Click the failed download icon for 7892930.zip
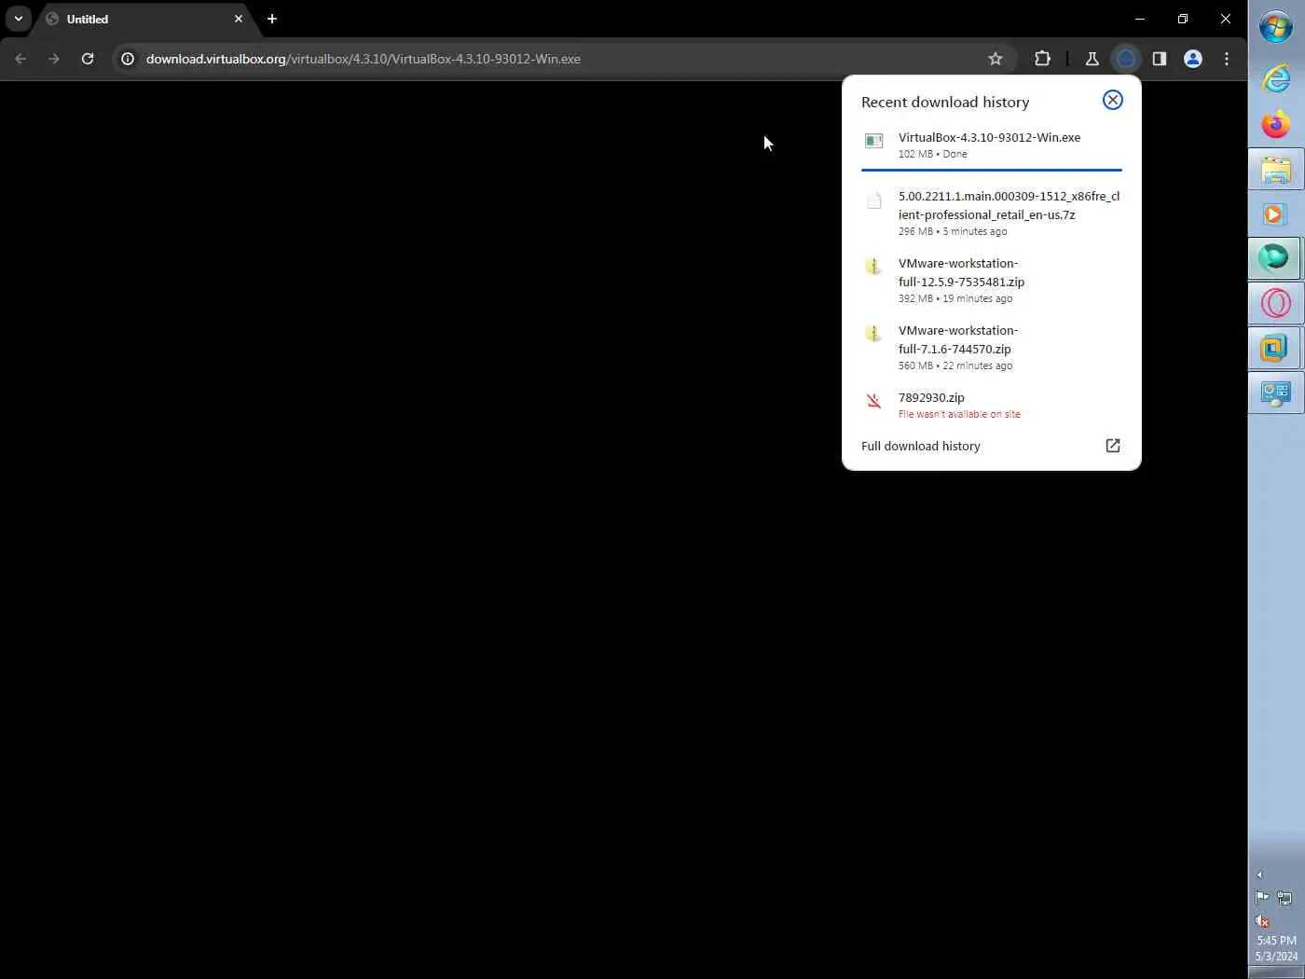Screen dimensions: 1305x979 pos(873,401)
